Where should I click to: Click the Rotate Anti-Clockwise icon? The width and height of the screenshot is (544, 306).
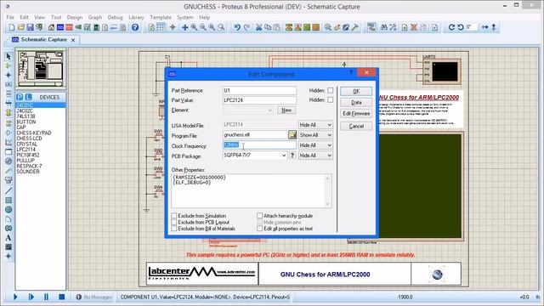click(x=461, y=27)
